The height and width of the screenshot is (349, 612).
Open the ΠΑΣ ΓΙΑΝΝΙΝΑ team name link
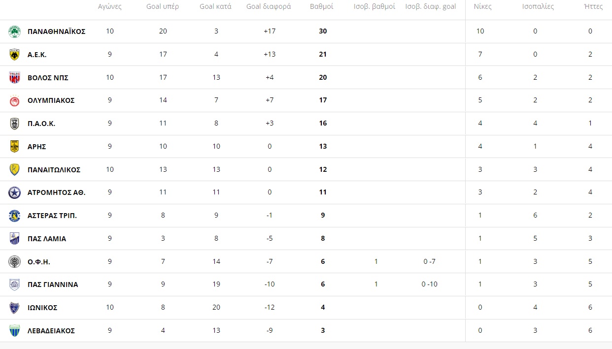(x=53, y=285)
